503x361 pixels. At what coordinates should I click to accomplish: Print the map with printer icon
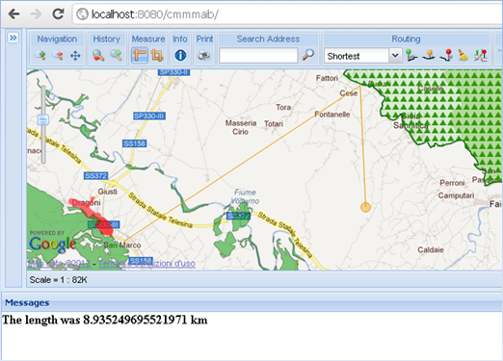tap(204, 56)
